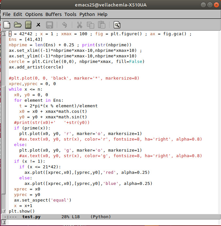Search using the magnifier toolbar icon
Image resolution: width=221 pixels, height=226 pixels.
click(117, 24)
